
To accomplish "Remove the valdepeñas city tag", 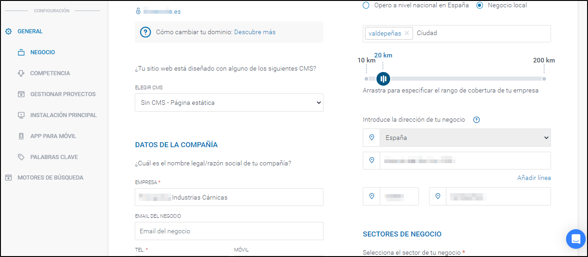I will (407, 33).
